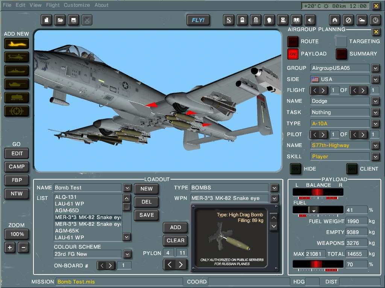Open sound options via the speaker icon
Screen dimensions: 385x288
click(x=309, y=20)
